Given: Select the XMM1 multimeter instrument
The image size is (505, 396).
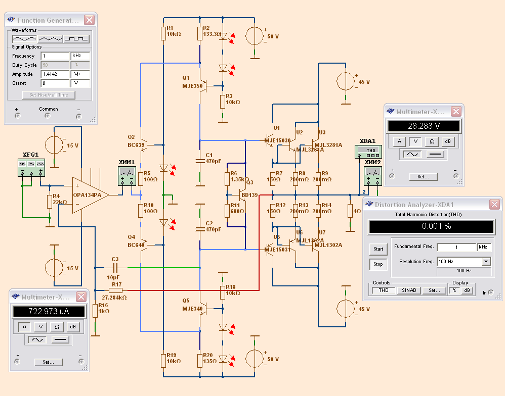Looking at the screenshot, I should (x=127, y=176).
